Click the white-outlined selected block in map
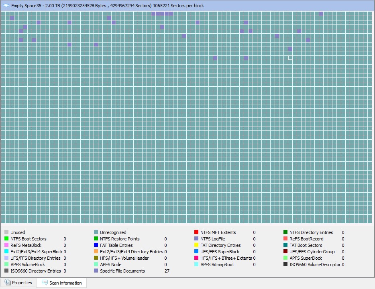This screenshot has height=289, width=375. (290, 58)
